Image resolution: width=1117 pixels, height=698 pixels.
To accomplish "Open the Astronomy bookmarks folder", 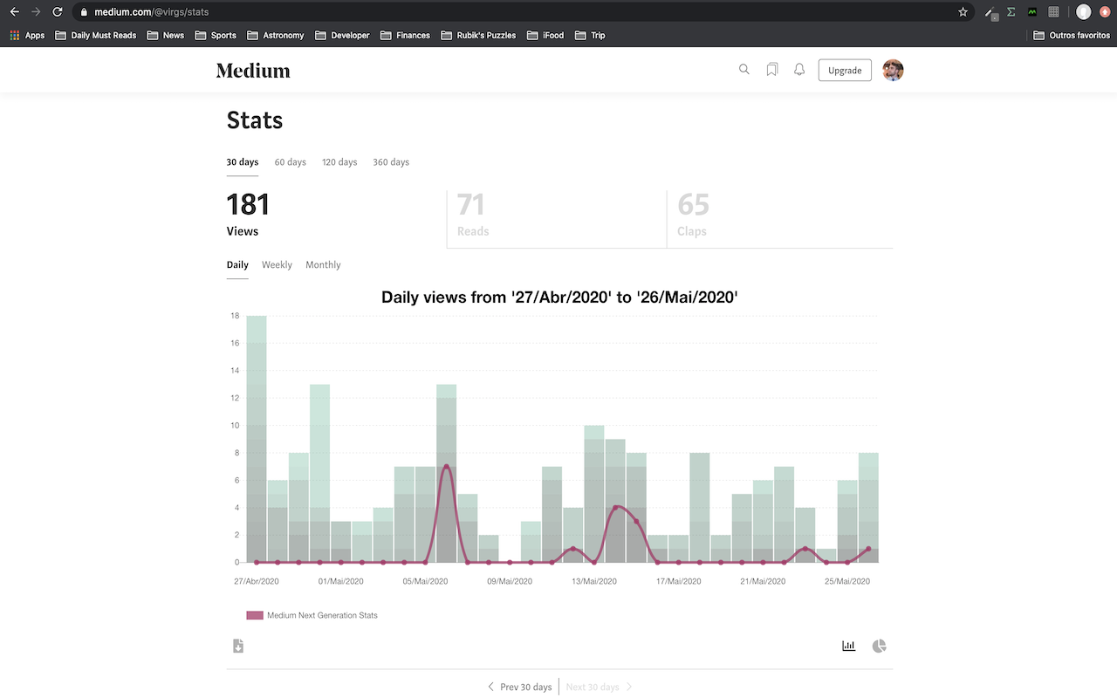I will (276, 36).
